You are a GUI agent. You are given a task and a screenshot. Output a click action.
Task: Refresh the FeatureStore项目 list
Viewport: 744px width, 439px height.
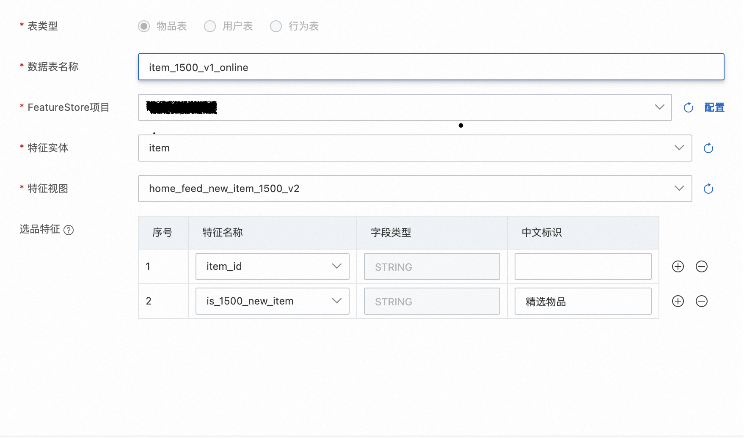point(689,107)
